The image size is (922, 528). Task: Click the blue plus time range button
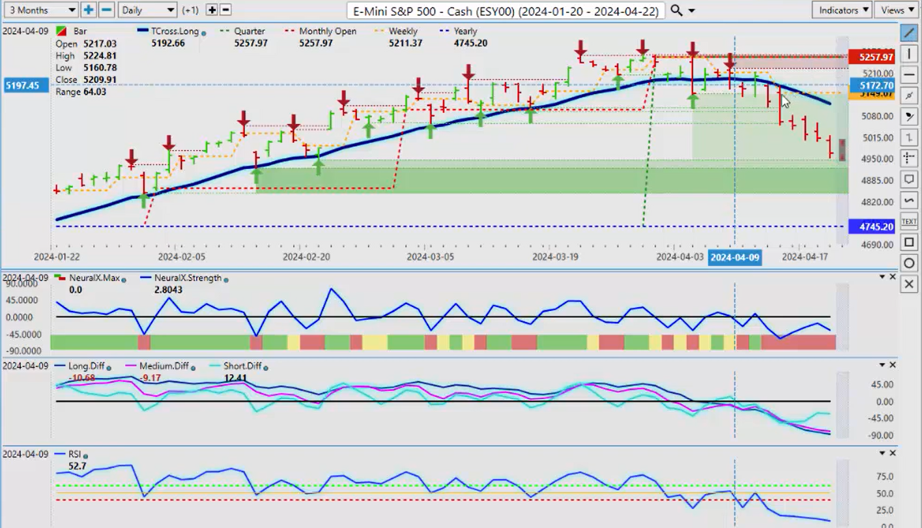tap(88, 10)
